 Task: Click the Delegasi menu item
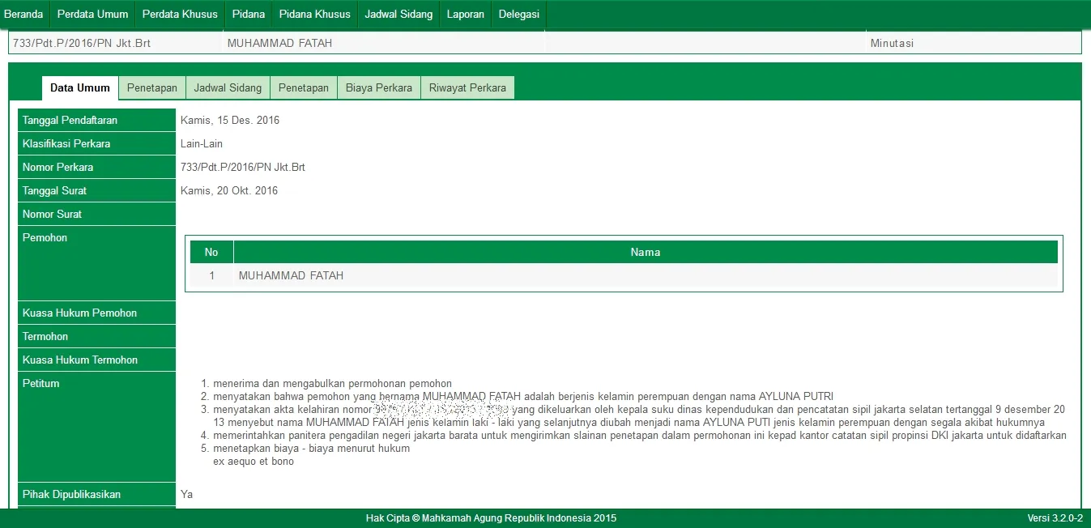point(519,14)
